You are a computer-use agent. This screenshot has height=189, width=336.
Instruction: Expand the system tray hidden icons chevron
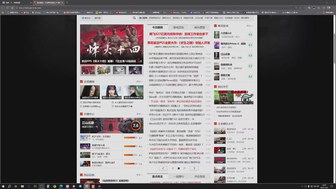tap(302, 186)
